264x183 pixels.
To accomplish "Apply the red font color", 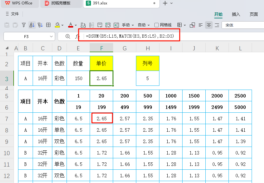I will tap(71, 25).
